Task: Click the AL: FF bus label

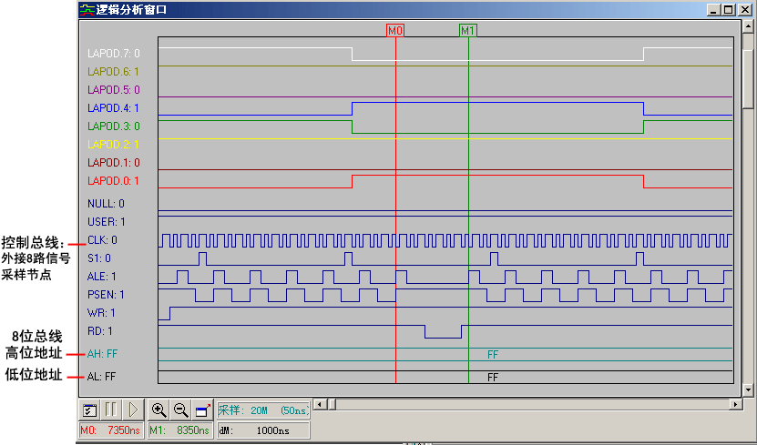Action: pyautogui.click(x=101, y=377)
